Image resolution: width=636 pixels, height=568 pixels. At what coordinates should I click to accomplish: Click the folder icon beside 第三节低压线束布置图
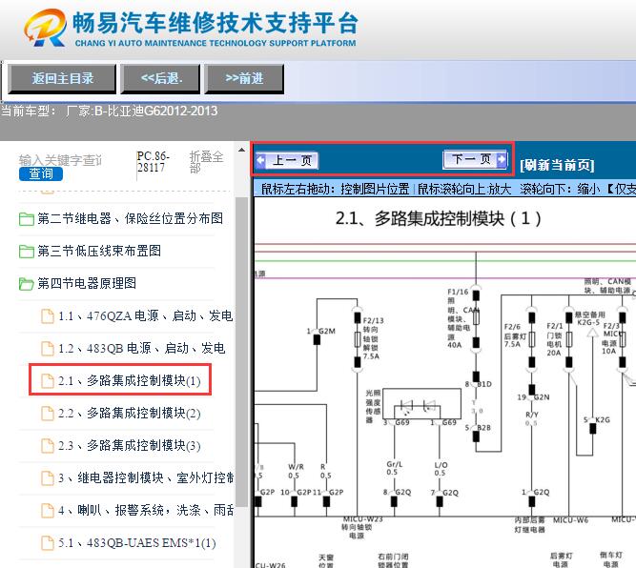click(x=27, y=252)
